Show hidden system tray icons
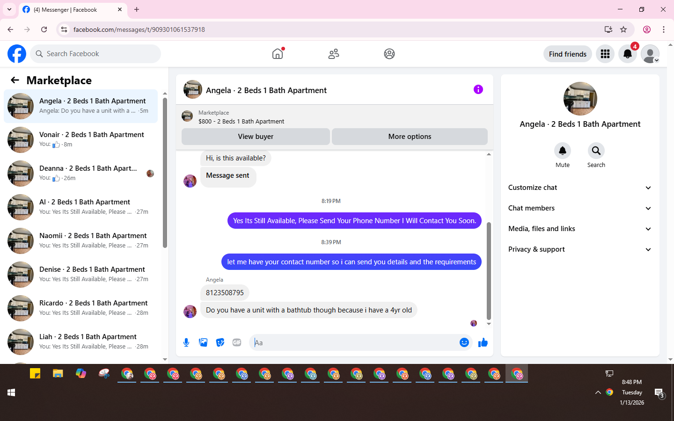674x421 pixels. tap(598, 392)
